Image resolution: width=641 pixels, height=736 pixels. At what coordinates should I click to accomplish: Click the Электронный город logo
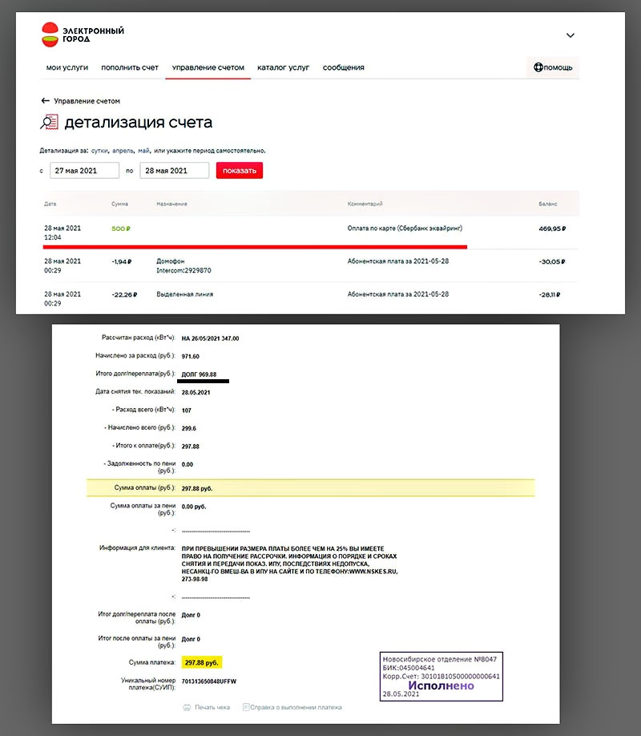[x=83, y=35]
